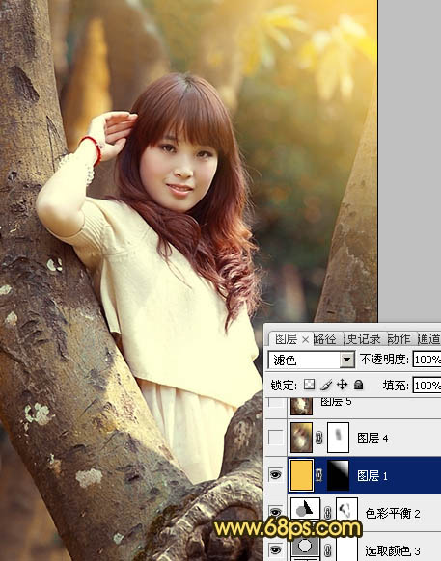Click the mask link icon on 图层 1

click(318, 475)
